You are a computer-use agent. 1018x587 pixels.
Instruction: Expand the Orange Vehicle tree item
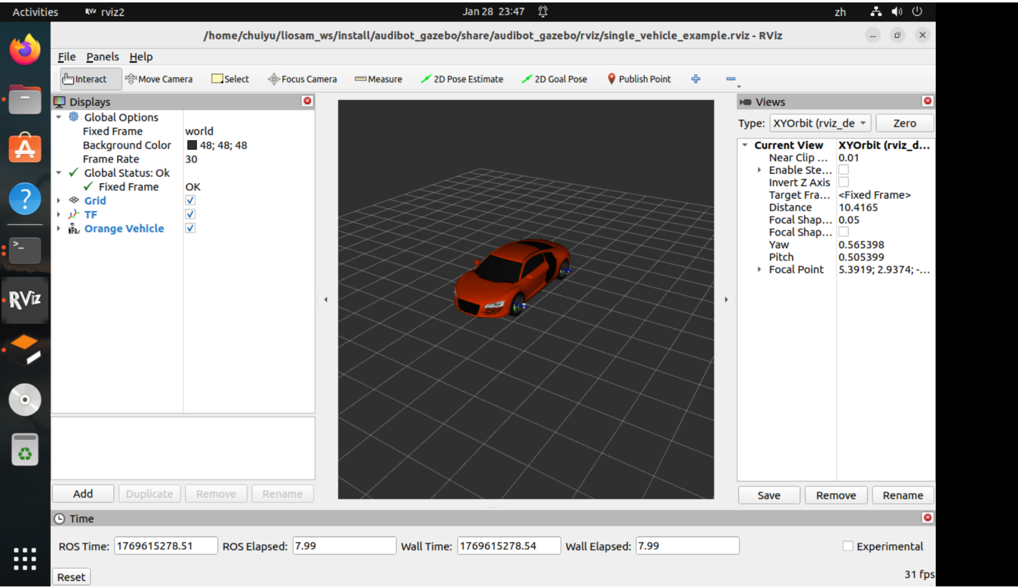coord(59,229)
